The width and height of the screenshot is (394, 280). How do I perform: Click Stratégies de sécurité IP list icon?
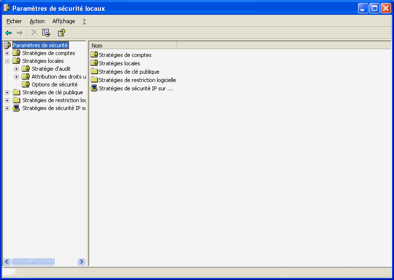94,88
